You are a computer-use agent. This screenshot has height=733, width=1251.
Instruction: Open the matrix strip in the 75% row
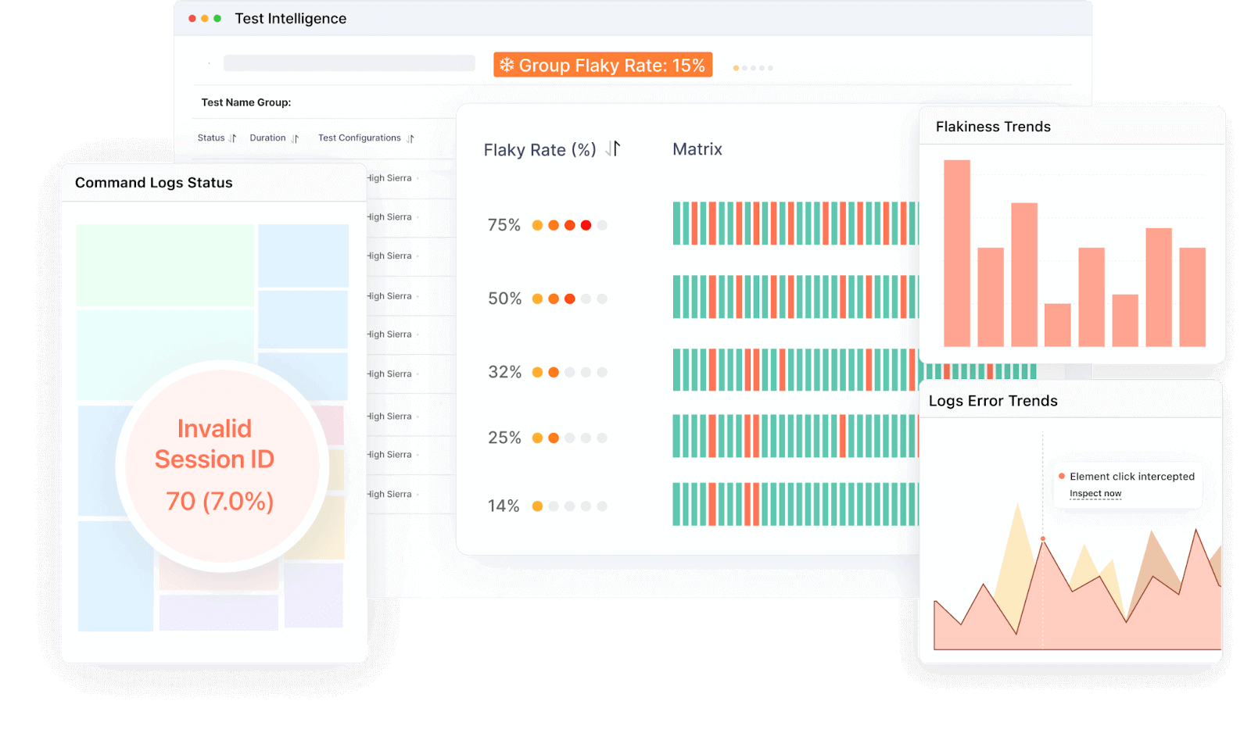pos(795,223)
